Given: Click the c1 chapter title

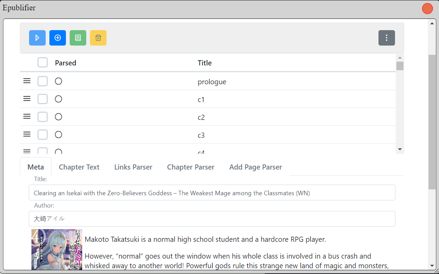Looking at the screenshot, I should click(x=201, y=100).
